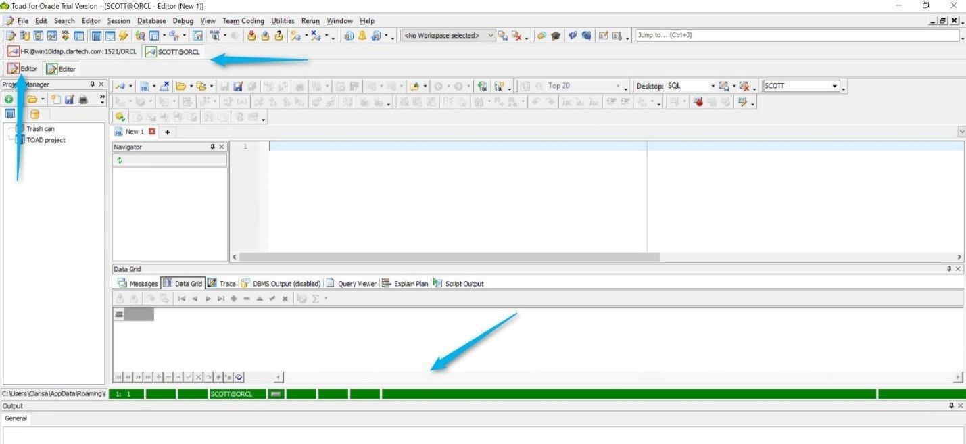Click the file path in the status bar

tap(53, 393)
